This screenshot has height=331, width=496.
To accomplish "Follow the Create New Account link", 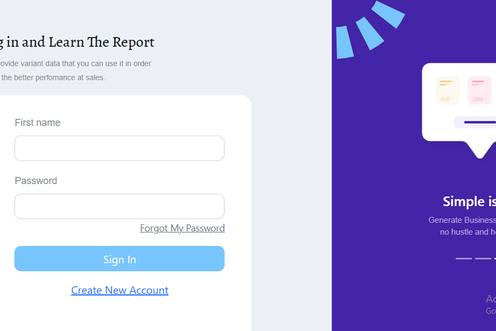I will (120, 290).
